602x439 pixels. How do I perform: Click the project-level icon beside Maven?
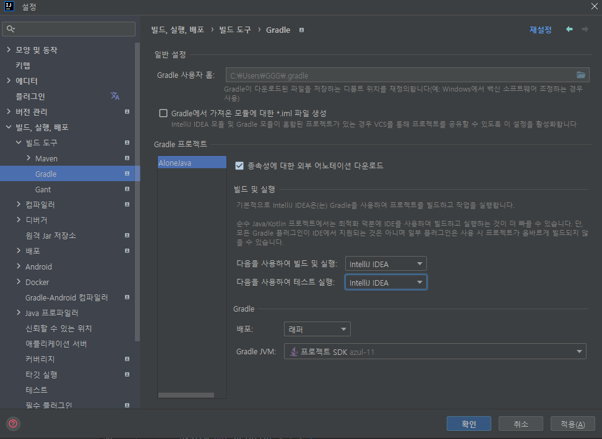click(x=127, y=158)
